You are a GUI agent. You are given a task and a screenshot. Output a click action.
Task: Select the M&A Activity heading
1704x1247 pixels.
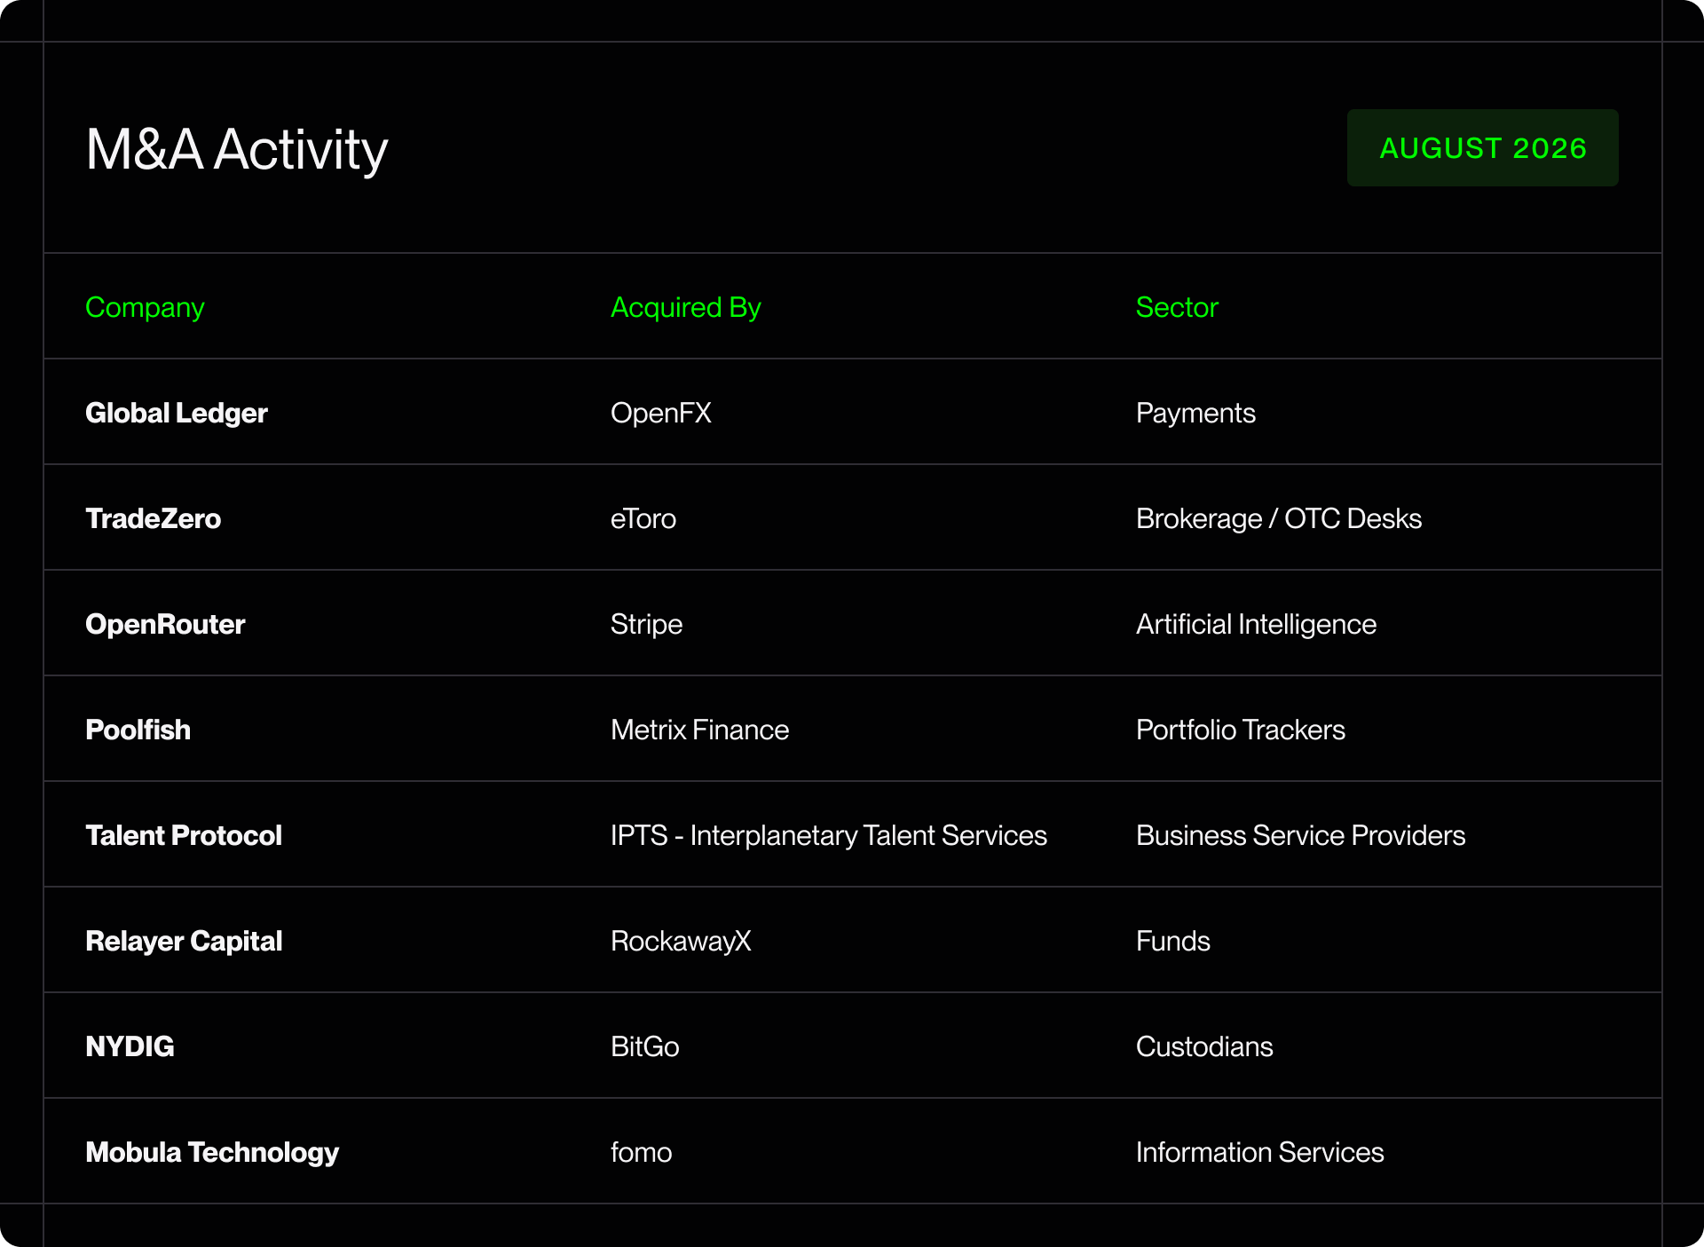(x=237, y=149)
